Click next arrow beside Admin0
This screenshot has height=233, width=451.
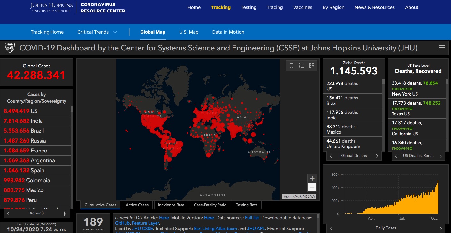coord(65,214)
